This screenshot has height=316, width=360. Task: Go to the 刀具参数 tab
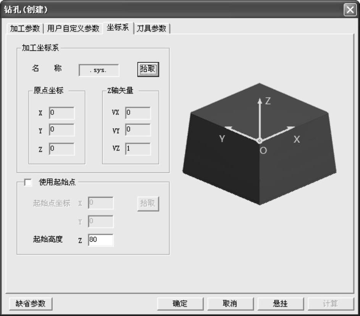tap(152, 29)
